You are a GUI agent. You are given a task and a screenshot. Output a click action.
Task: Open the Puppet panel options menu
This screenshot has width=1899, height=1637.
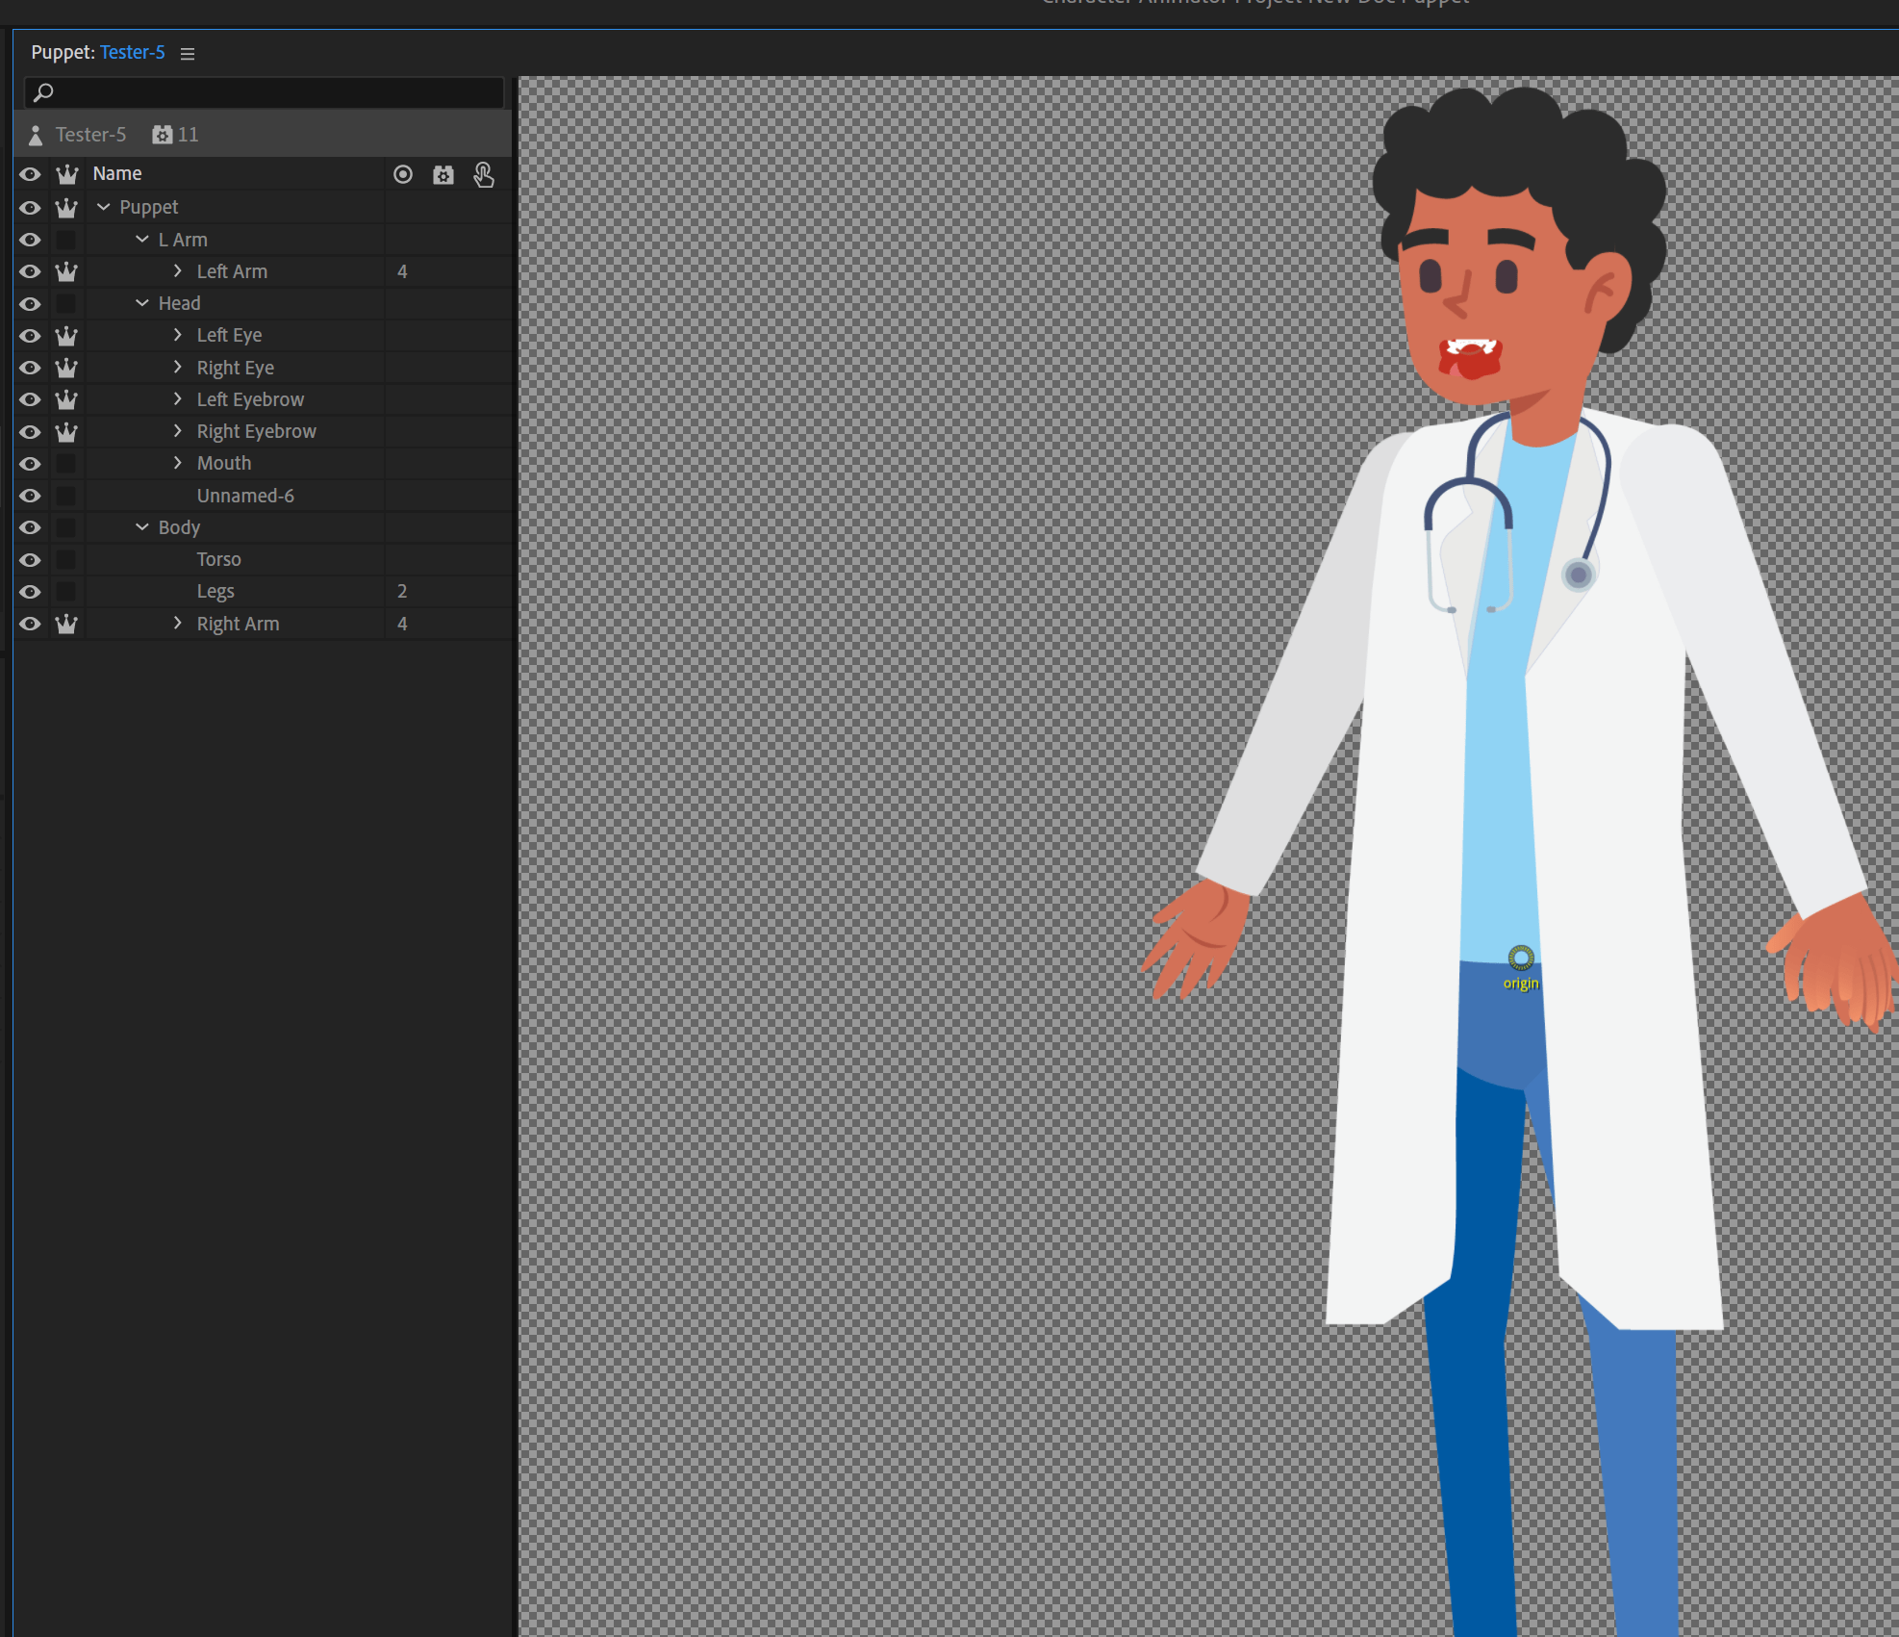188,53
